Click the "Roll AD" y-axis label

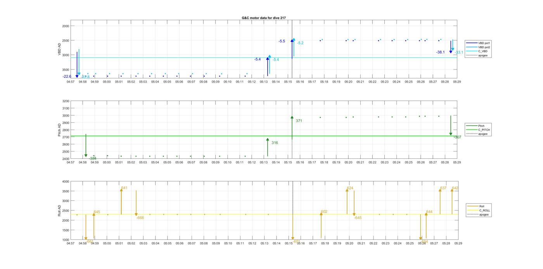59,211
